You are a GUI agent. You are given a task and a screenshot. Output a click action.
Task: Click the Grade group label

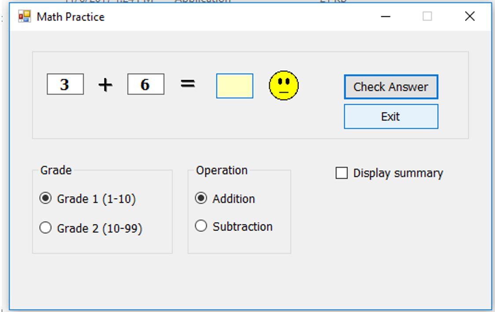(56, 170)
